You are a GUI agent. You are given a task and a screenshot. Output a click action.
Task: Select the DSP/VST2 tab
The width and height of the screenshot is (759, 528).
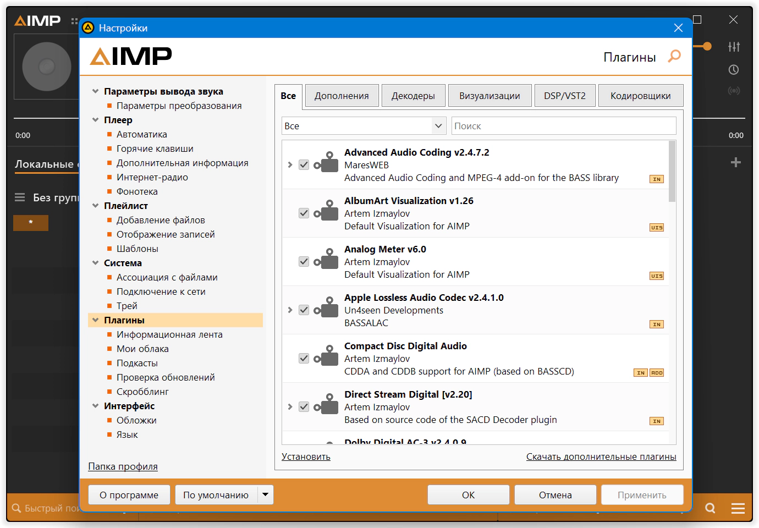point(565,96)
